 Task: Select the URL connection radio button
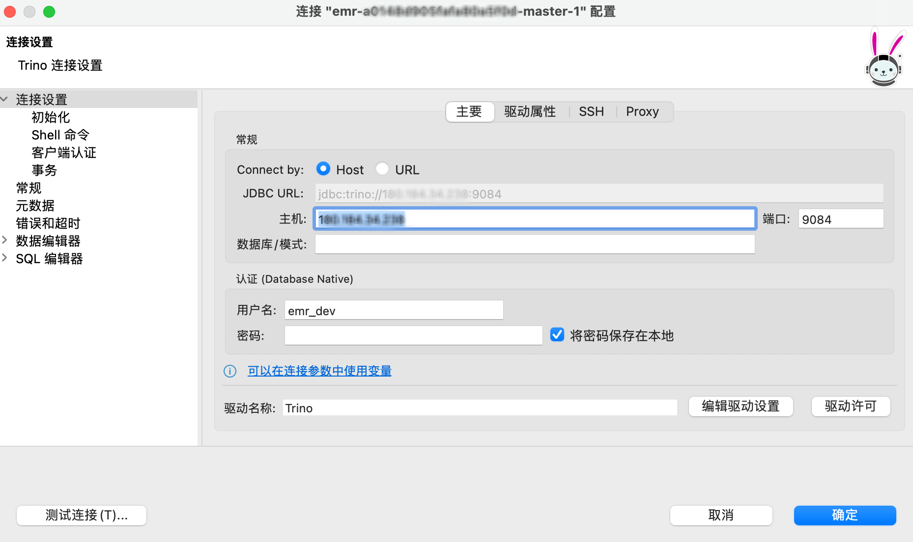pos(382,169)
